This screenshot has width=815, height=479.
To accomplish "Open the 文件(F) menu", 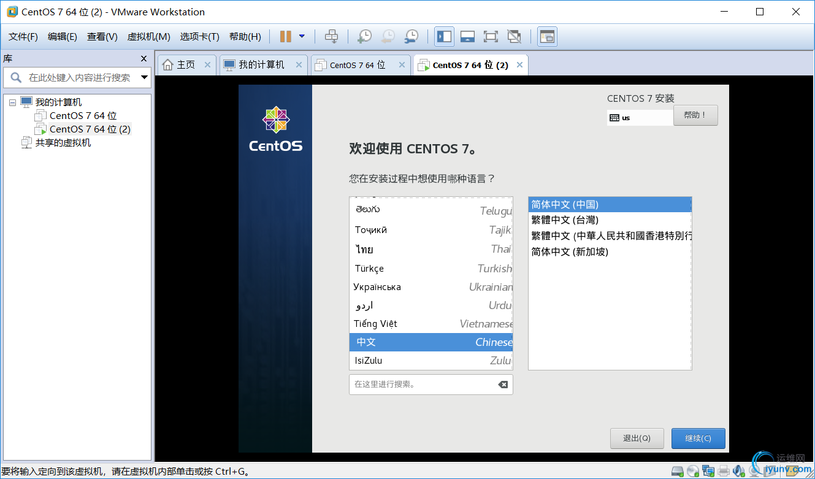I will click(x=23, y=37).
